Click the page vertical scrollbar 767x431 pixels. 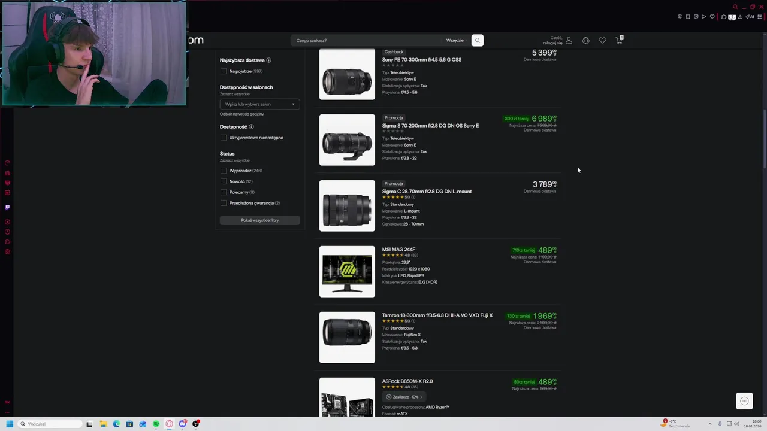(x=764, y=138)
